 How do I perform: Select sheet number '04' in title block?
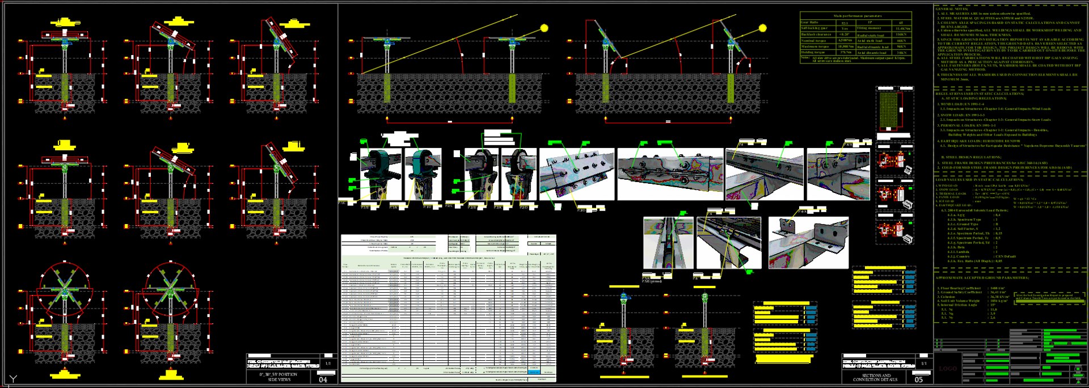point(323,380)
